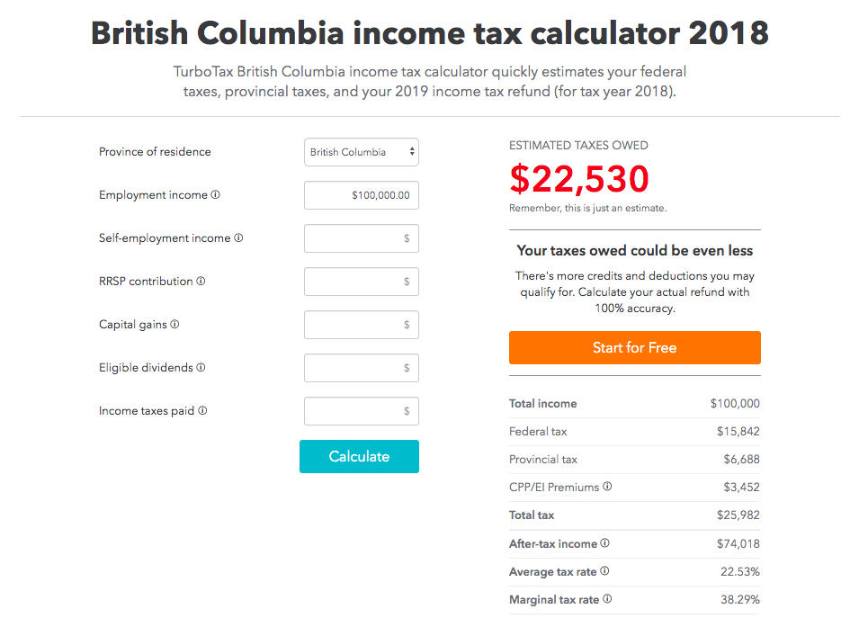Click the After-tax income info icon

coord(605,543)
